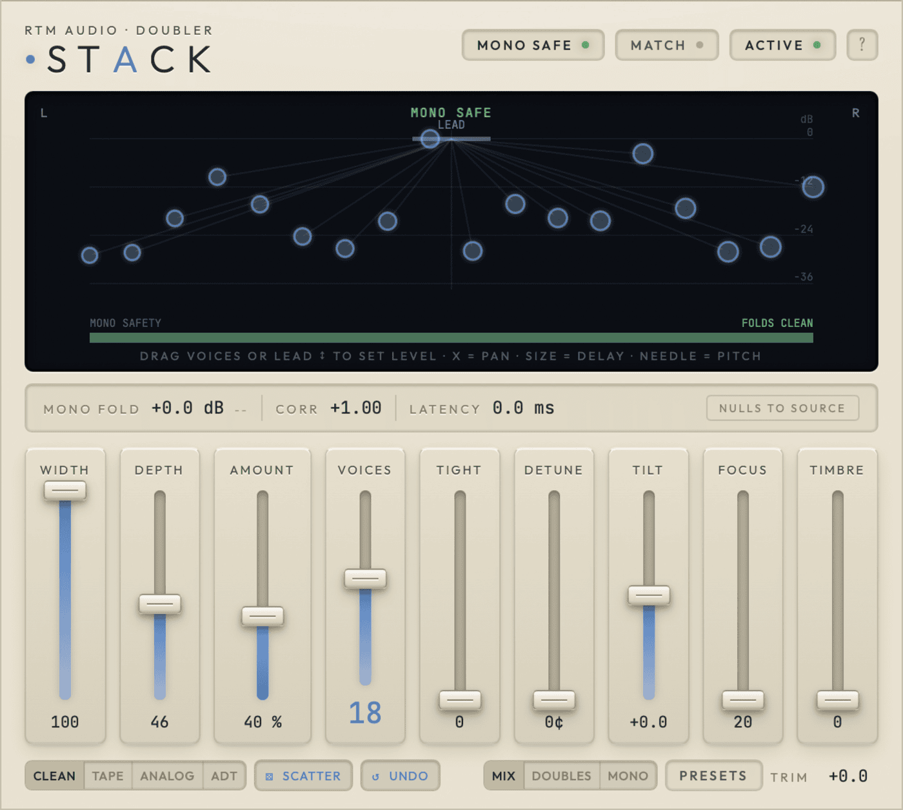903x810 pixels.
Task: Click the TIGHT slider handle
Action: pos(460,700)
